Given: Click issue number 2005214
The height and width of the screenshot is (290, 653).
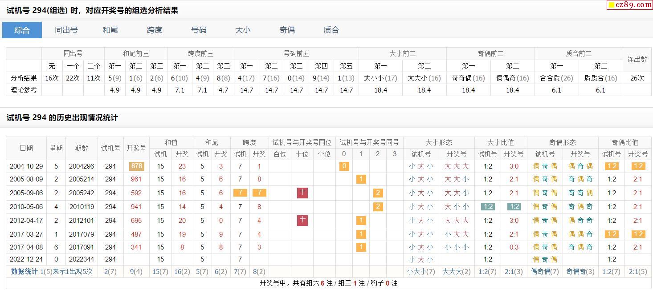Looking at the screenshot, I should pyautogui.click(x=82, y=179).
